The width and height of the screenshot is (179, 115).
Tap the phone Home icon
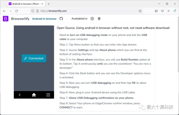click(x=34, y=95)
